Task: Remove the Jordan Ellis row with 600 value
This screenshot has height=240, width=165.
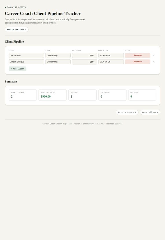Action: click(154, 55)
